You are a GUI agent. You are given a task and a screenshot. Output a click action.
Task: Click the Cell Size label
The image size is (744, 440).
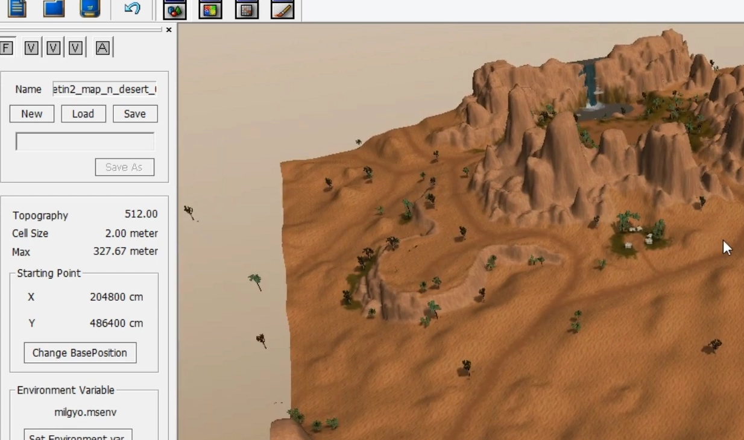click(30, 233)
